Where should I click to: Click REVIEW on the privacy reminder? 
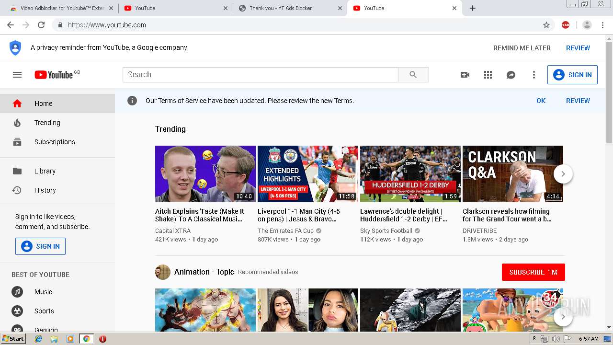(578, 48)
